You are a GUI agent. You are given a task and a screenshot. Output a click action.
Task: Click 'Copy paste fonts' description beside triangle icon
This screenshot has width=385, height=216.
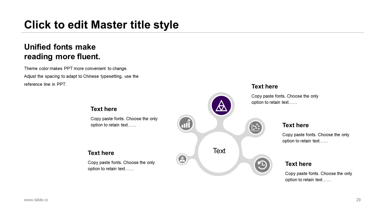point(285,99)
